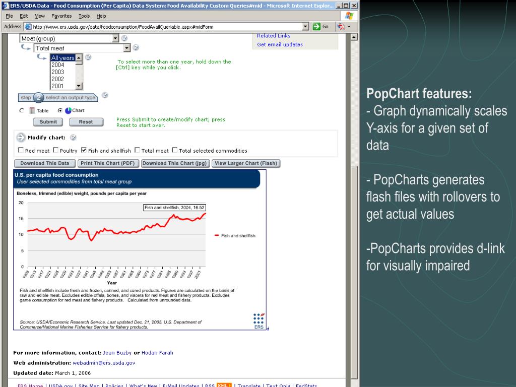Screen dimensions: 516x387
Task: Open the Meat (group) dropdown
Action: click(115, 38)
